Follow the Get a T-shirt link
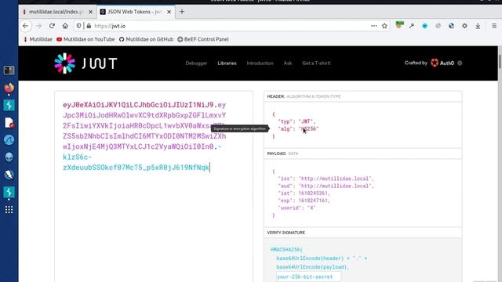Screen dimensions: 502x282 click(x=316, y=63)
